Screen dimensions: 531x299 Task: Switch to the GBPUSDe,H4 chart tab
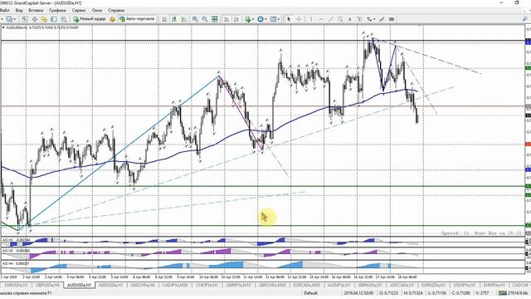[47, 285]
